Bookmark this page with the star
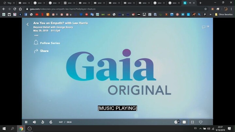Screen dimensions: 235x132 206,9
